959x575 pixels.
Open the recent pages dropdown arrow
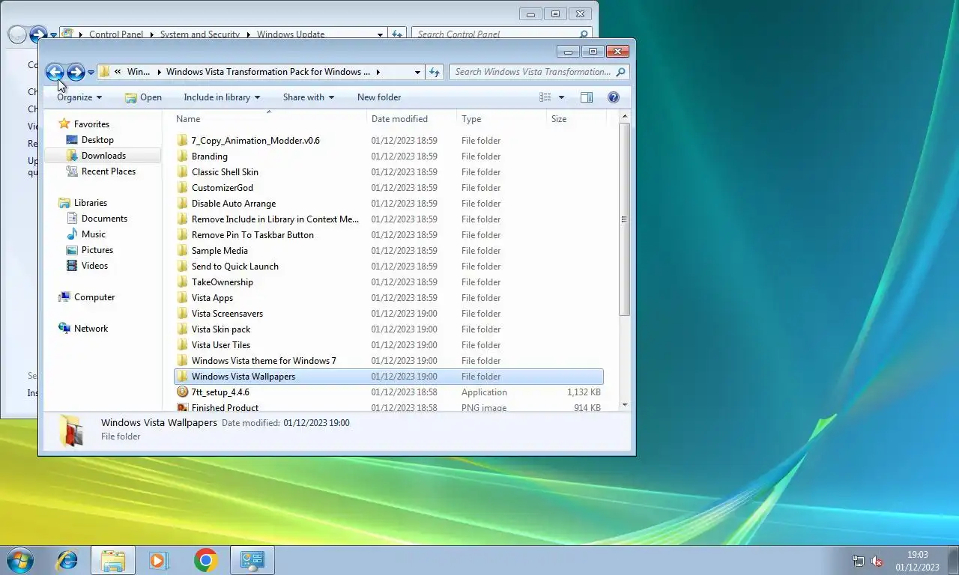pyautogui.click(x=91, y=73)
